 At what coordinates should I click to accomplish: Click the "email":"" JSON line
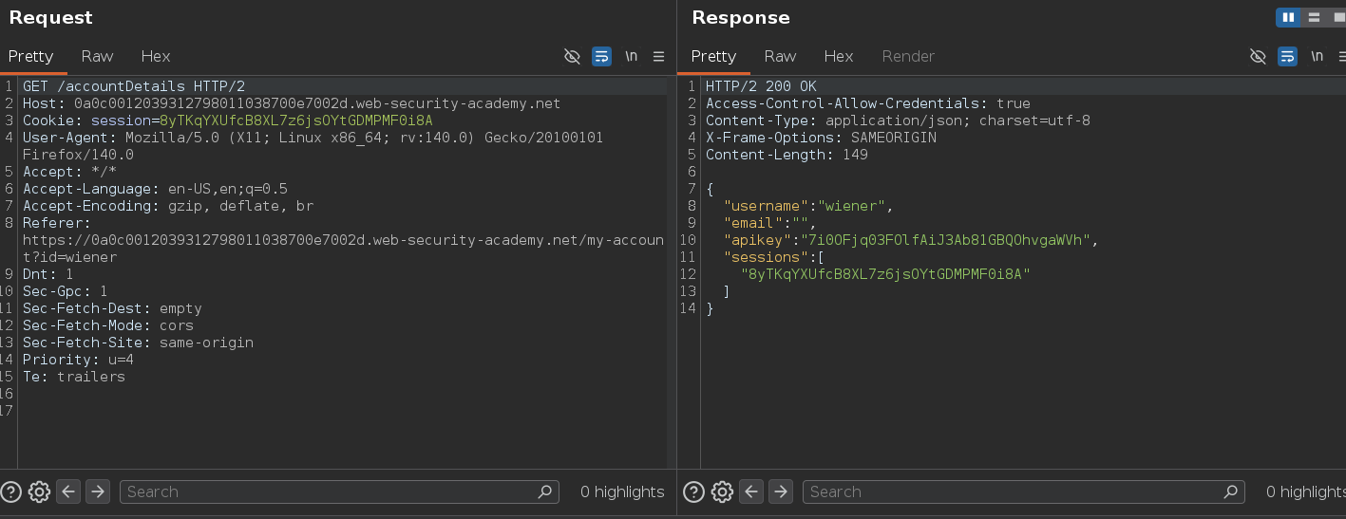[769, 223]
